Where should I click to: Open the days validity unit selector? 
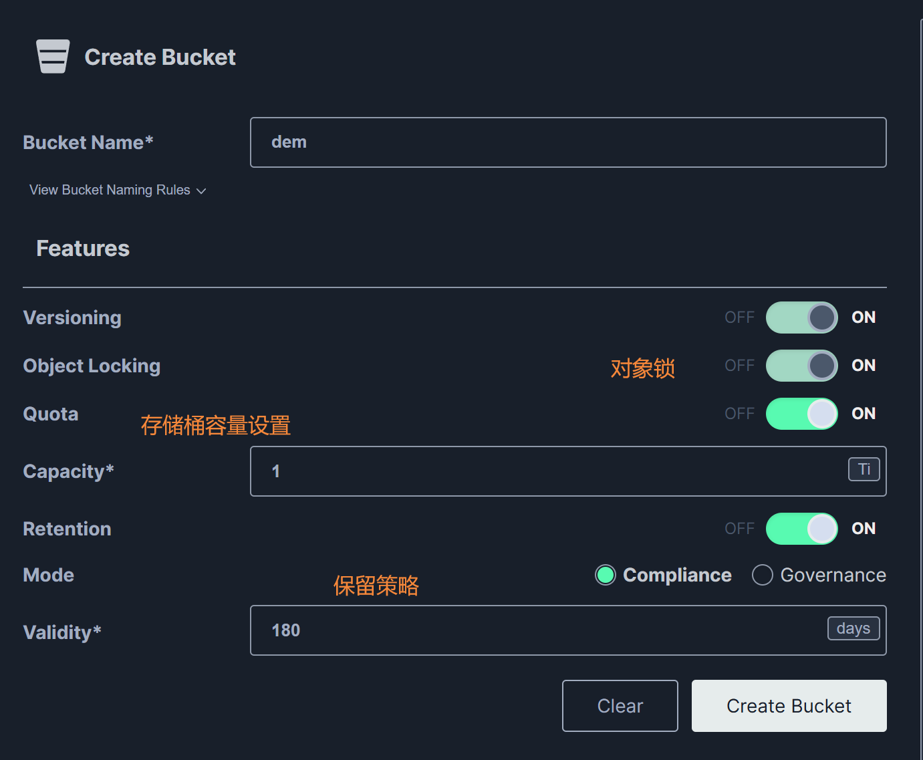pos(853,628)
